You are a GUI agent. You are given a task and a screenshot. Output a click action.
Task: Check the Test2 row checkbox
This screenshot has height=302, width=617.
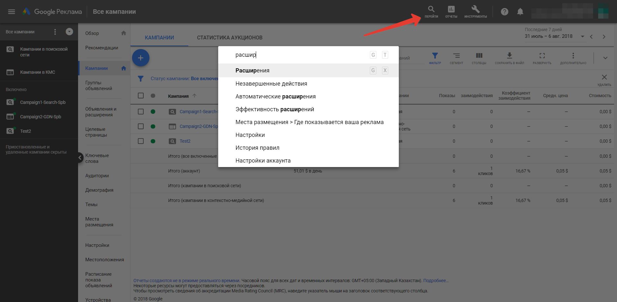click(141, 141)
